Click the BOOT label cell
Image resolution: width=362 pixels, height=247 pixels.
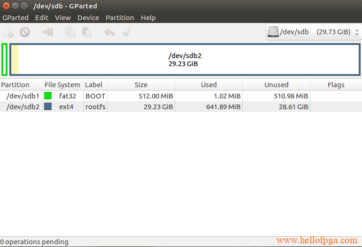pos(95,96)
